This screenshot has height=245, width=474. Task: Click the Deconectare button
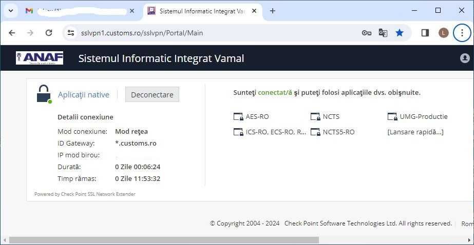(x=152, y=95)
